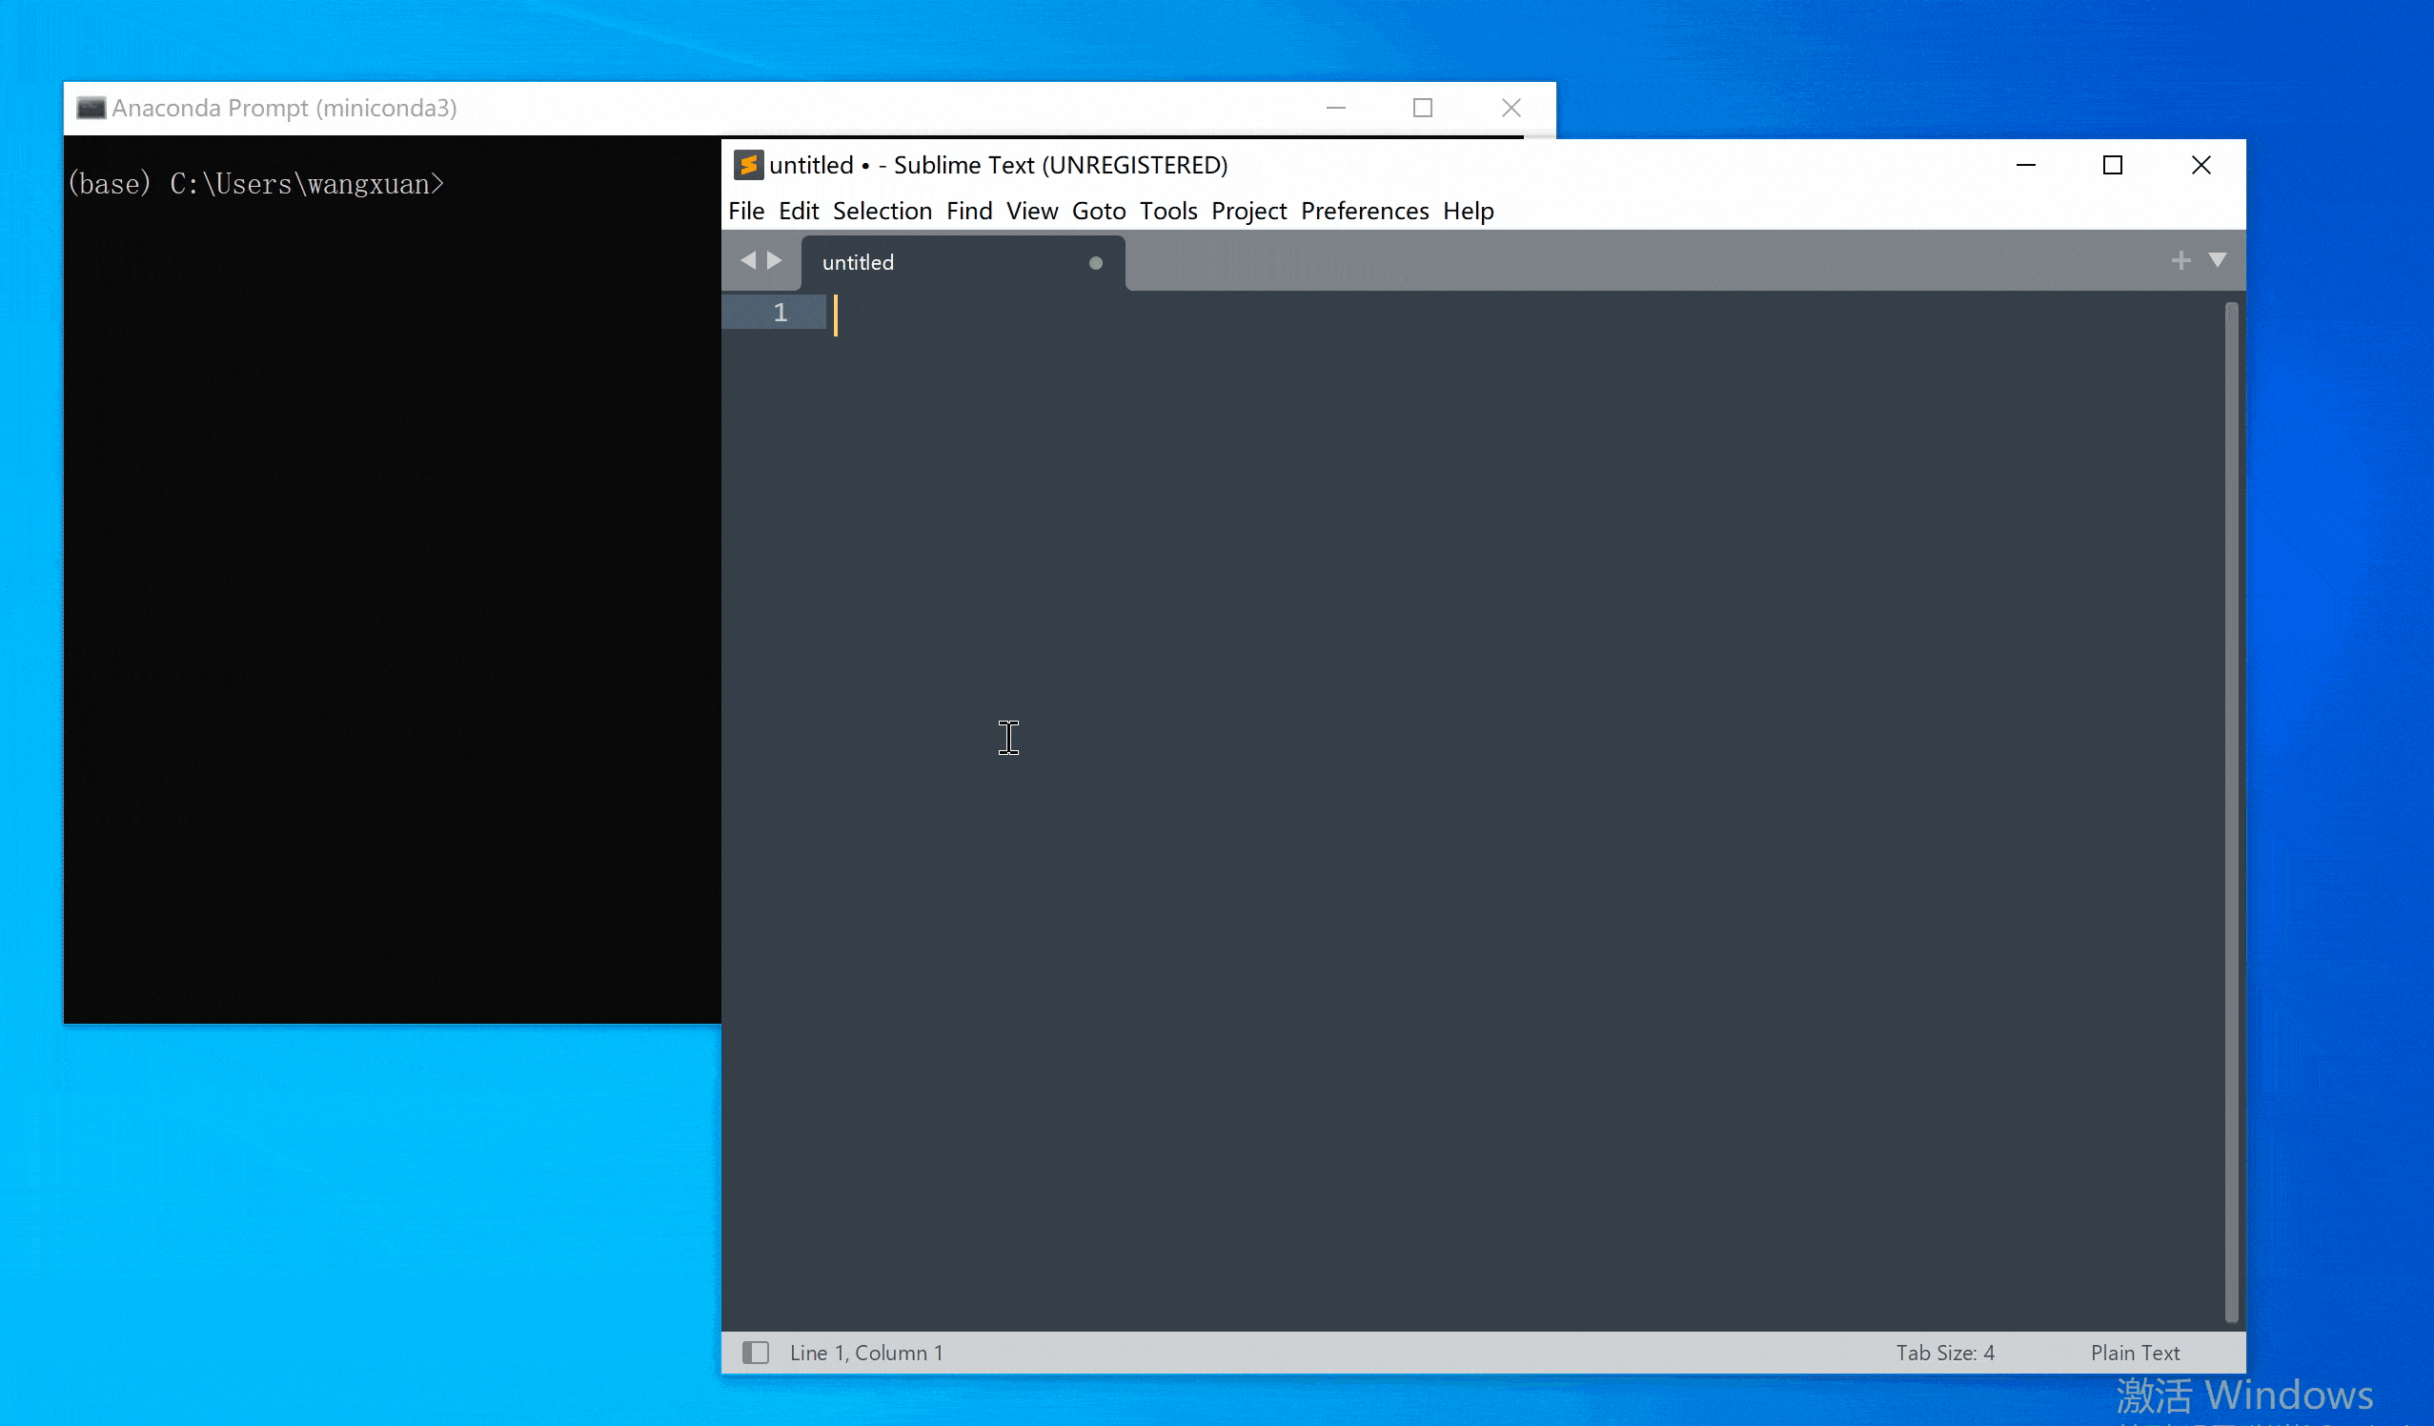Click Line 1, Column 1 status text
The width and height of the screenshot is (2434, 1426).
(x=865, y=1353)
